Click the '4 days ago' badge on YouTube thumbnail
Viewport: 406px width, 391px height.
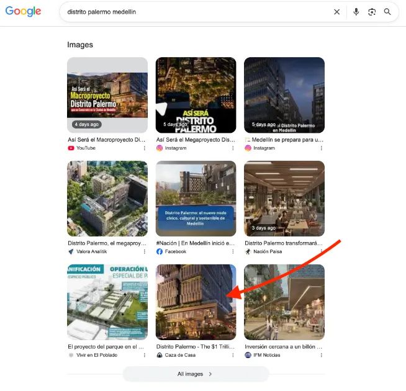[87, 124]
